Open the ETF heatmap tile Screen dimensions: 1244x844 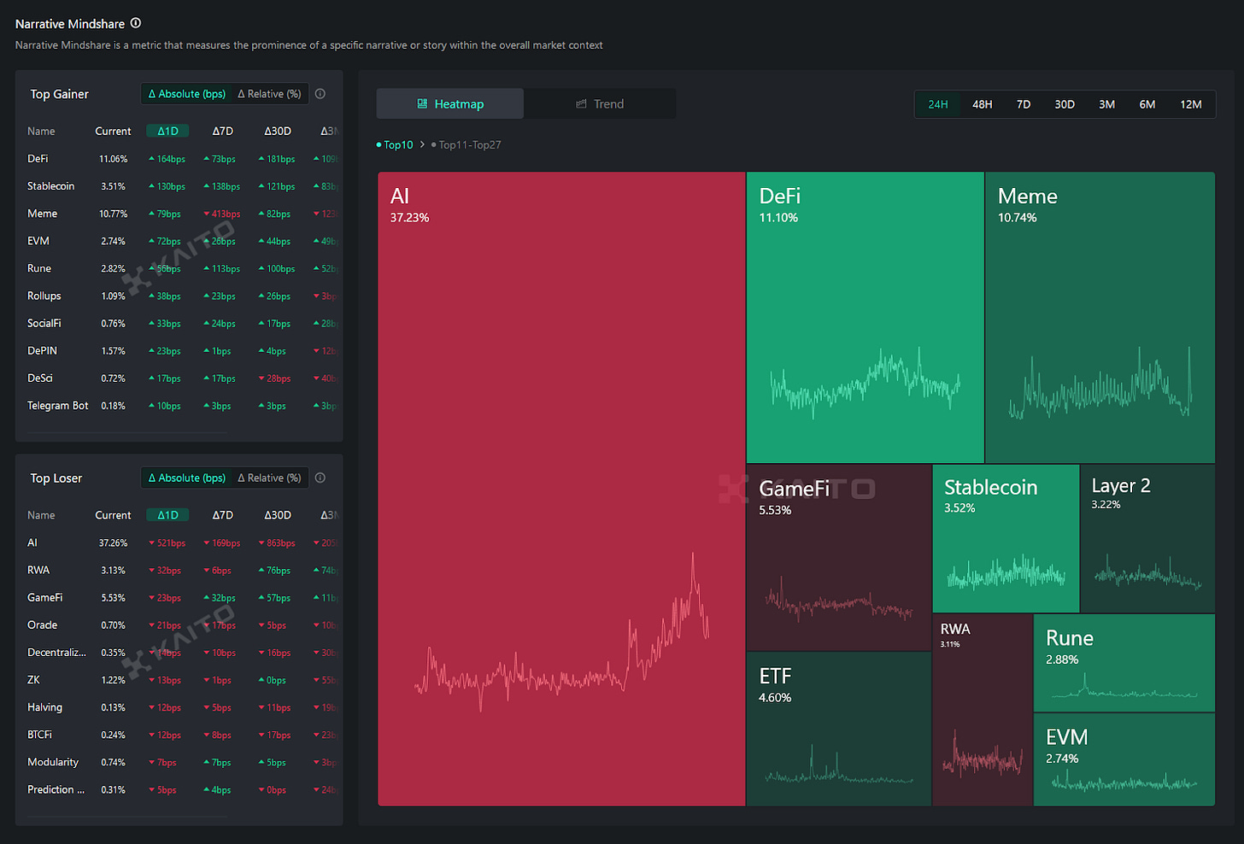(x=839, y=729)
